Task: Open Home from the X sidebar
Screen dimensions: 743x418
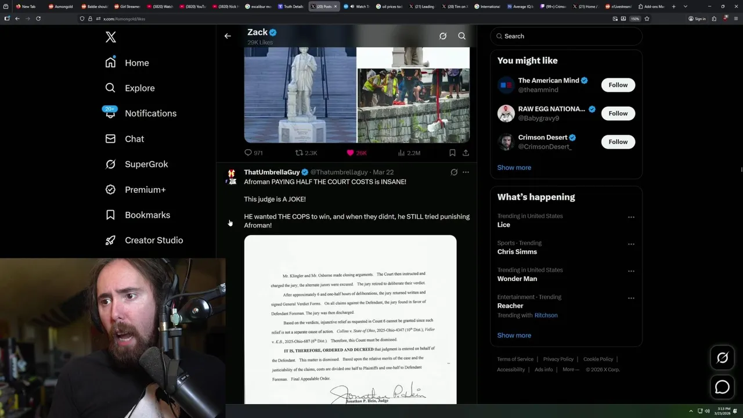Action: coord(127,63)
